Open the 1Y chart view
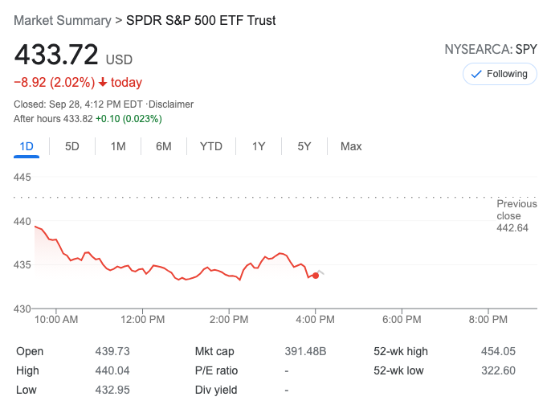This screenshot has width=551, height=409. click(x=259, y=146)
